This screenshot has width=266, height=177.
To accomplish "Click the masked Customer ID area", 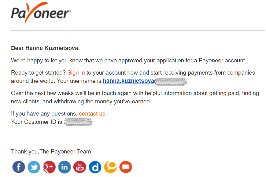I will click(78, 122).
